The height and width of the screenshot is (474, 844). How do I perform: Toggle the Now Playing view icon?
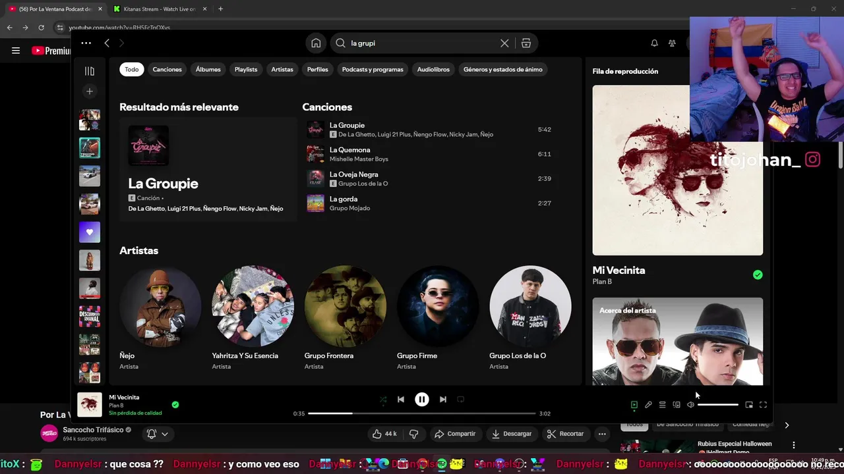[x=634, y=405]
